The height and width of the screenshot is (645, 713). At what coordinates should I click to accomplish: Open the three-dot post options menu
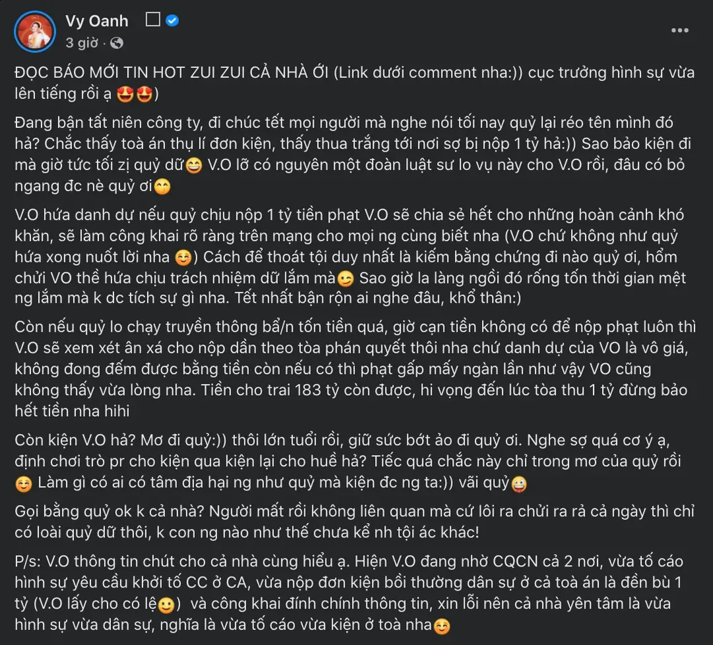pos(679,30)
